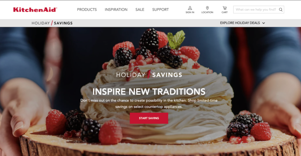The height and width of the screenshot is (156, 301).
Task: Click the Sign In text label
Action: tap(190, 12)
